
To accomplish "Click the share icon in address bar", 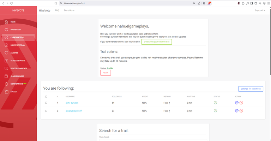I will (x=199, y=3).
